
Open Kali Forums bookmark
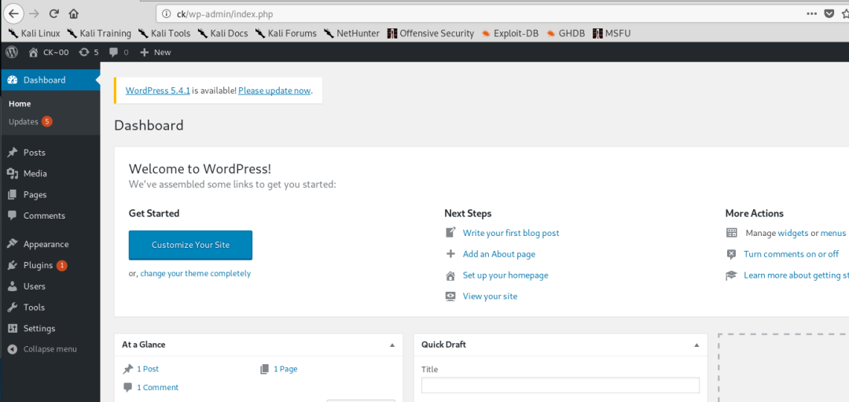click(x=286, y=34)
